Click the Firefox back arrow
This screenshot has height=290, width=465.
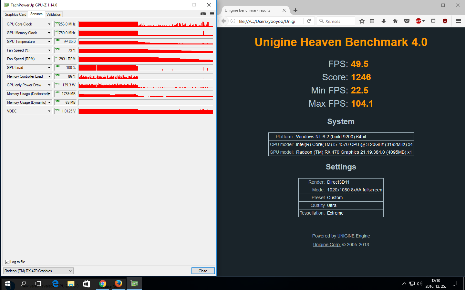tap(223, 21)
